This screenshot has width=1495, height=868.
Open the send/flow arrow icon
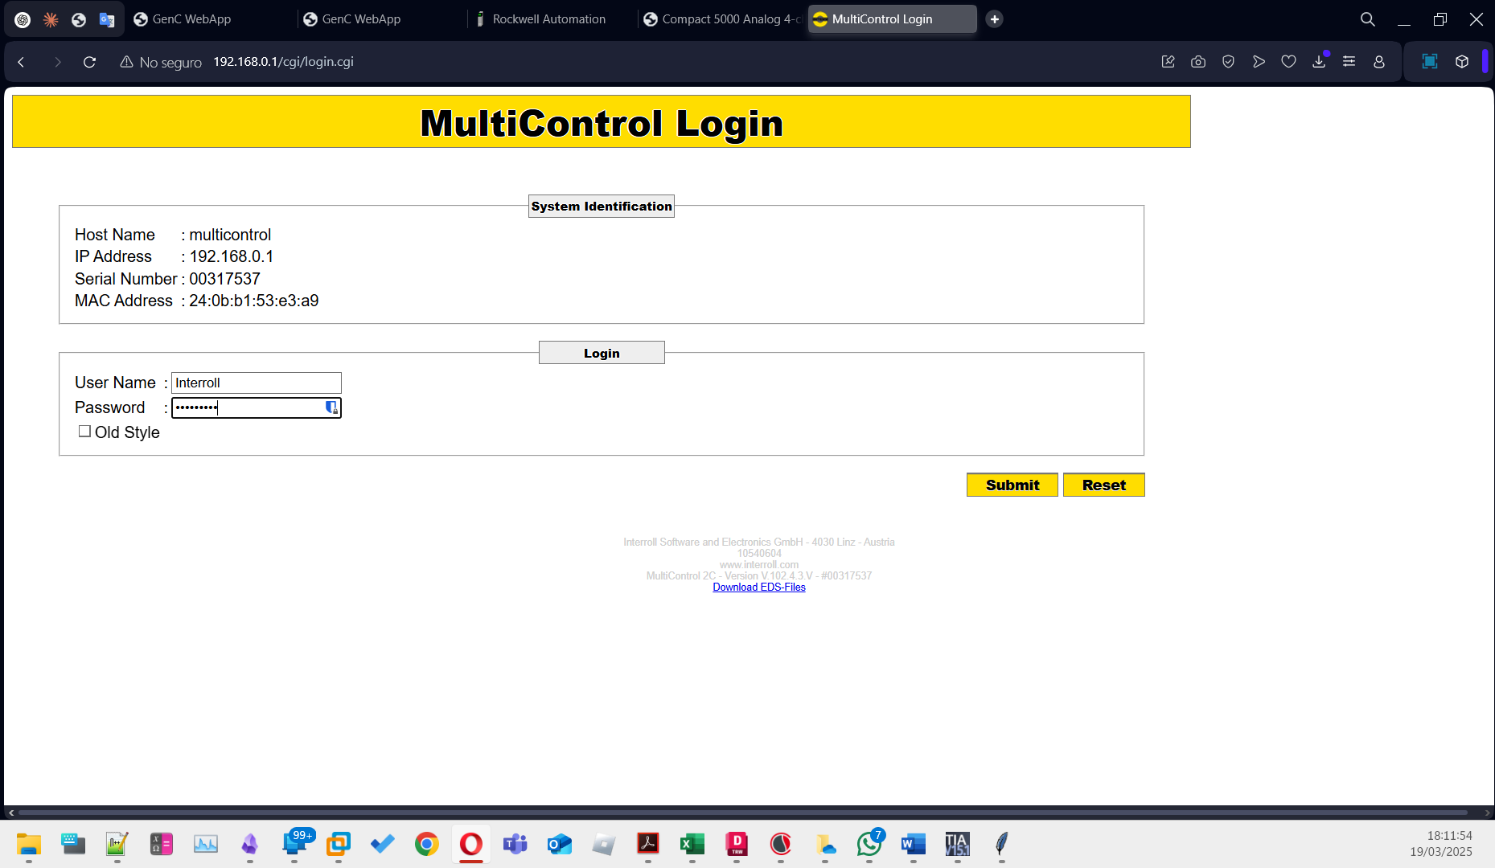(1259, 62)
